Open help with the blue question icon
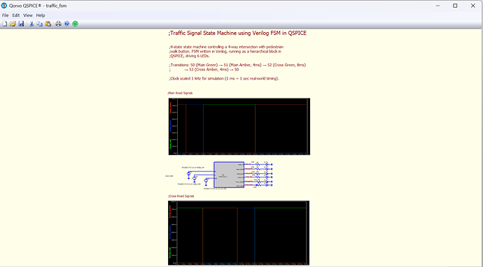The width and height of the screenshot is (483, 267). click(x=66, y=24)
